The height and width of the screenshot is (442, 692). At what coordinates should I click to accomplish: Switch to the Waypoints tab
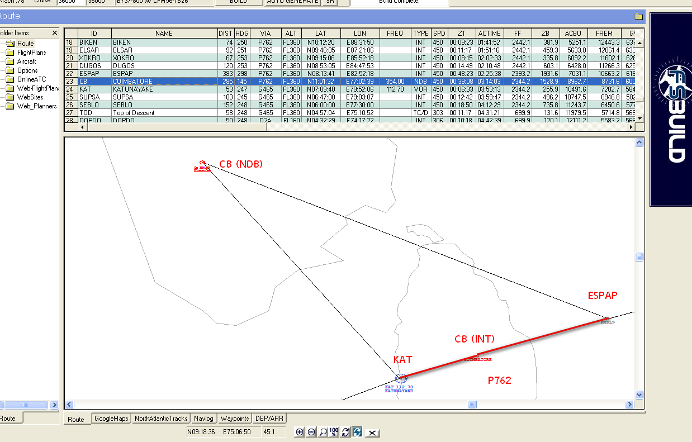tap(235, 419)
